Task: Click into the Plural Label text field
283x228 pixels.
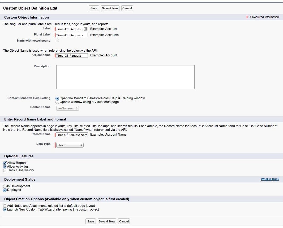Action: pos(71,35)
